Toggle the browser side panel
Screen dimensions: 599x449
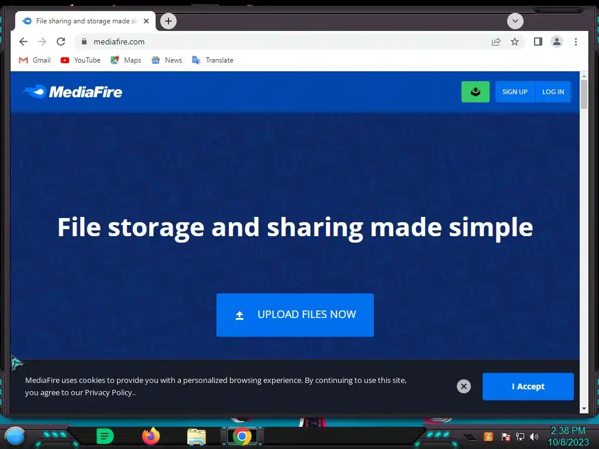tap(538, 42)
